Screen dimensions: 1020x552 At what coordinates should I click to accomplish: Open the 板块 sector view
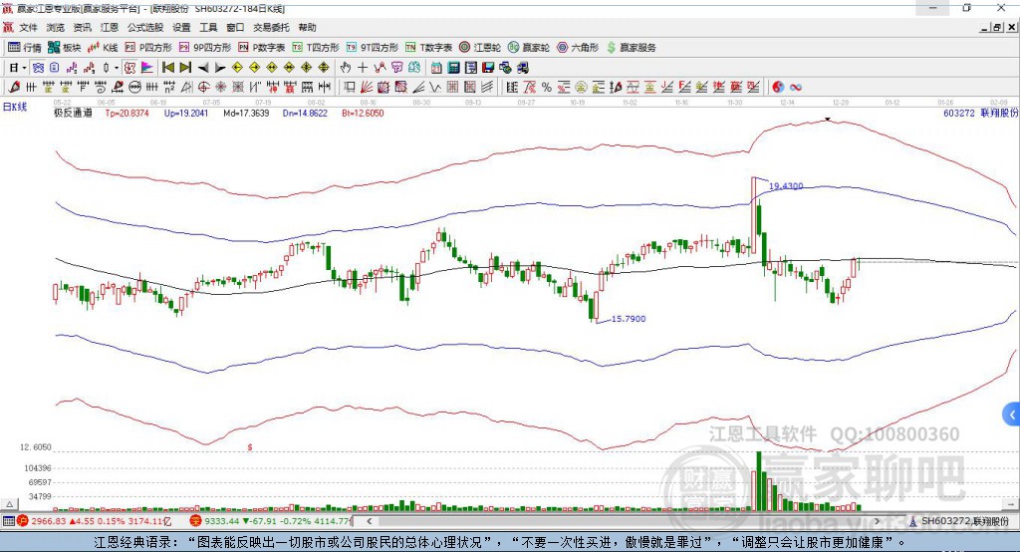[x=65, y=48]
